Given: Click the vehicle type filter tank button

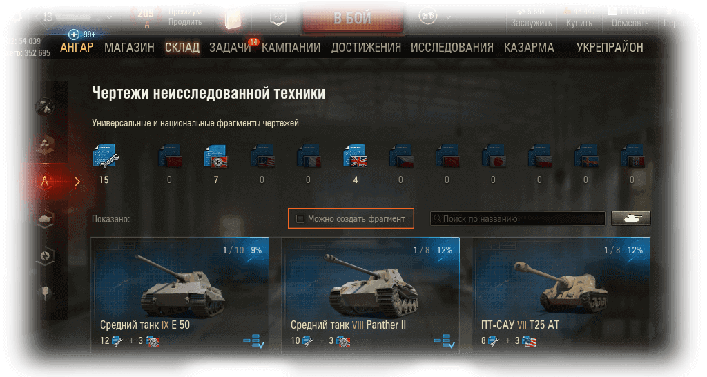Looking at the screenshot, I should [x=631, y=218].
